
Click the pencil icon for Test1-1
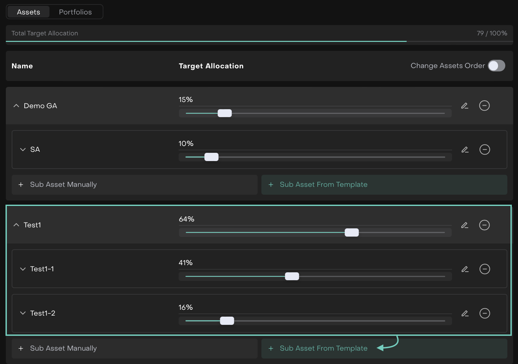pos(465,269)
